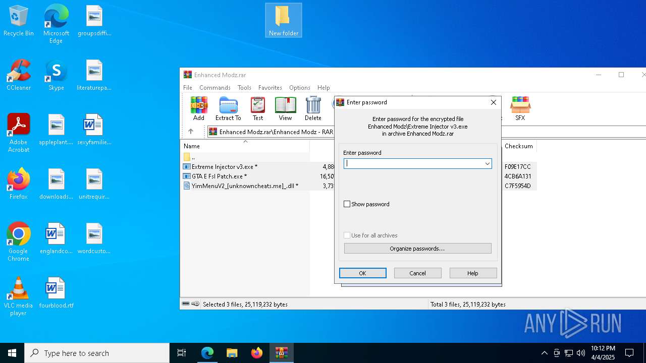Click the View toolbar icon

pos(285,108)
